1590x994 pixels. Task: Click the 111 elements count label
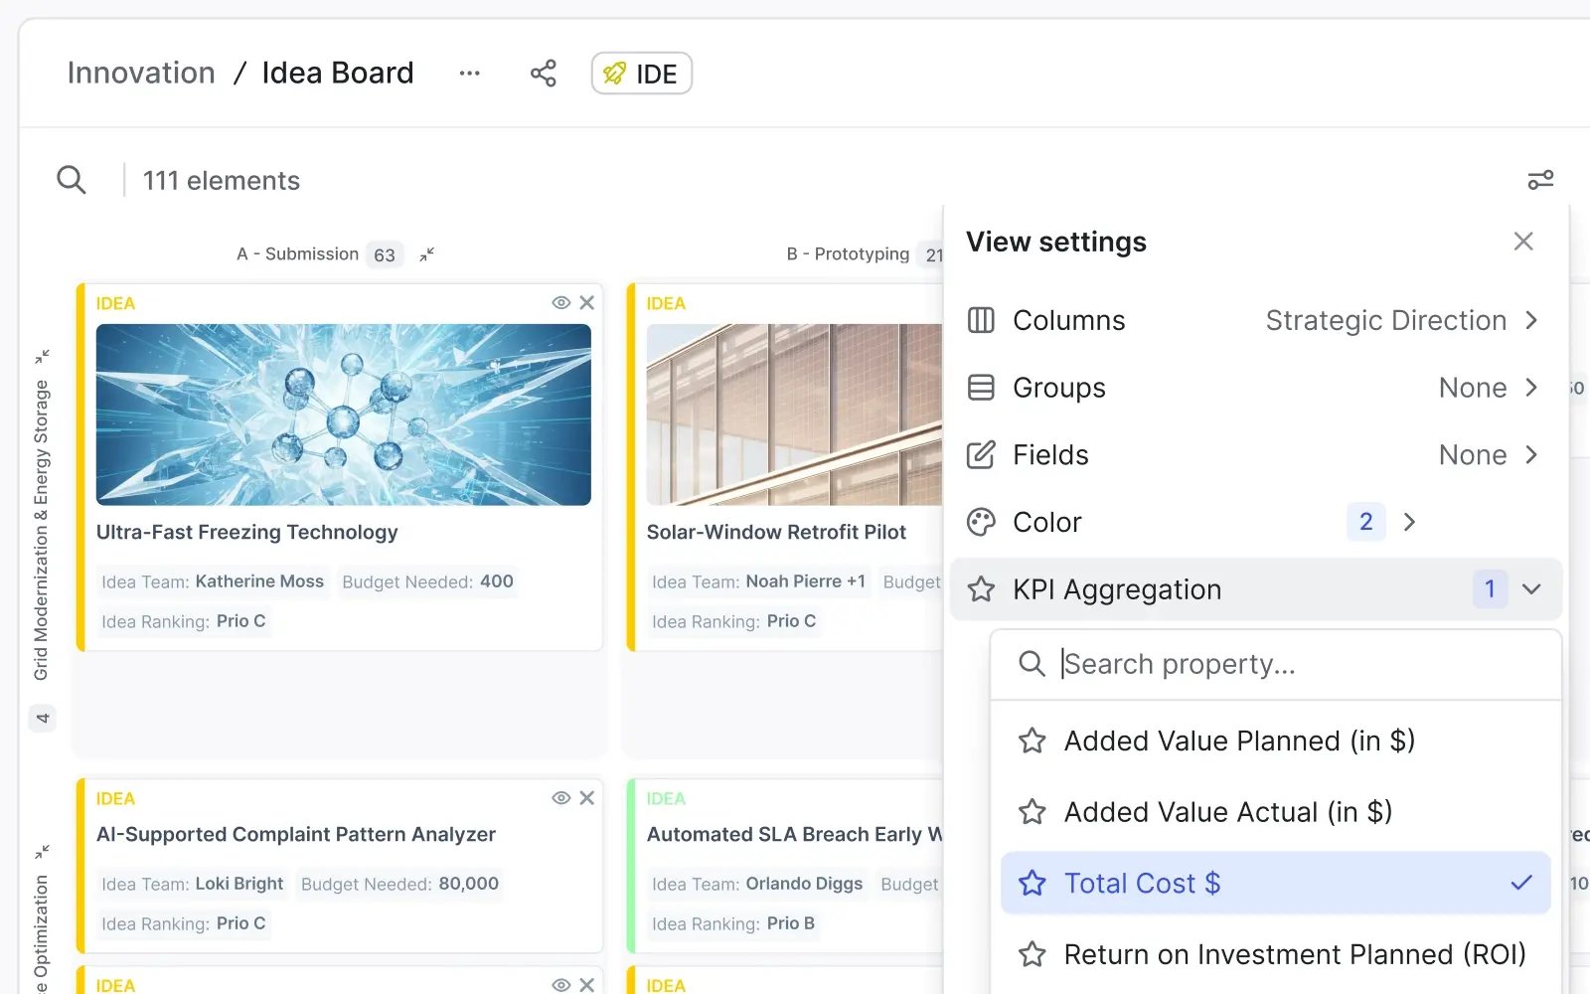pyautogui.click(x=222, y=181)
